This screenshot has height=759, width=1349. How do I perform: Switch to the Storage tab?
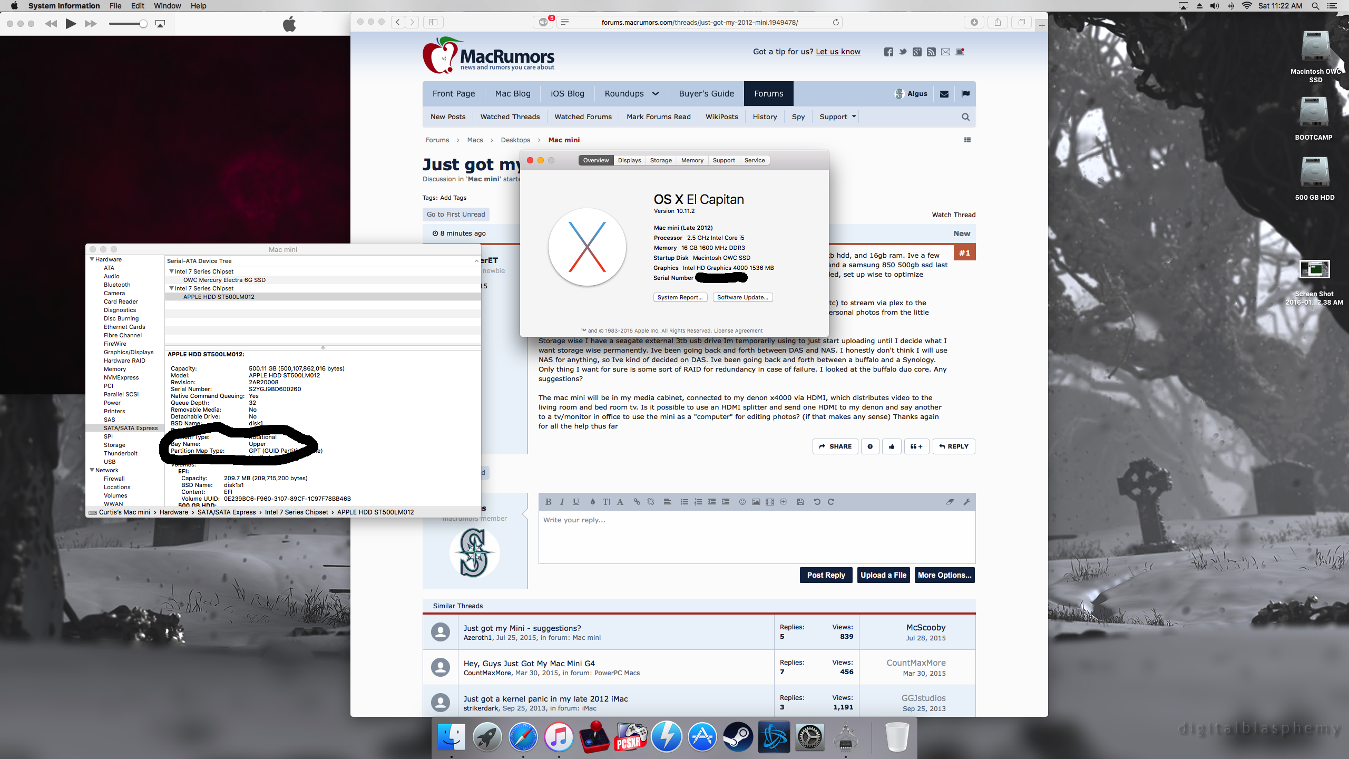click(660, 160)
